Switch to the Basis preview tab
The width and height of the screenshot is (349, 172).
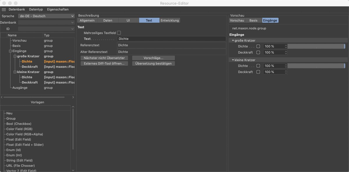click(x=253, y=20)
